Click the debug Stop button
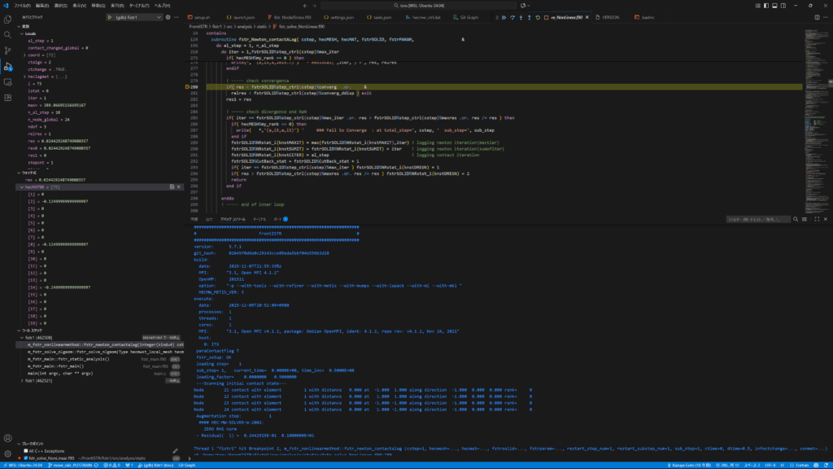This screenshot has width=833, height=469. (547, 17)
